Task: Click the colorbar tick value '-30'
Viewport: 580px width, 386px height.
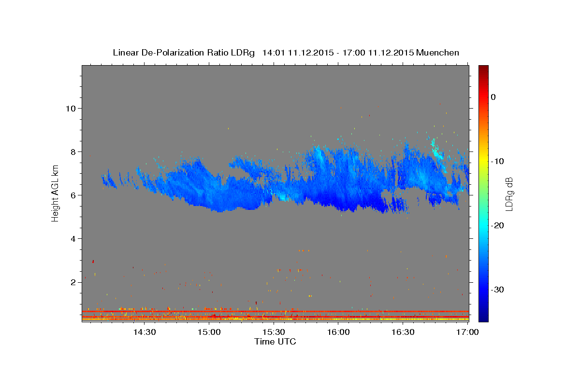Action: coord(496,289)
